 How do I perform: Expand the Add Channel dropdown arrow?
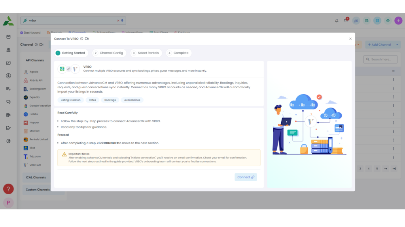[x=397, y=45]
